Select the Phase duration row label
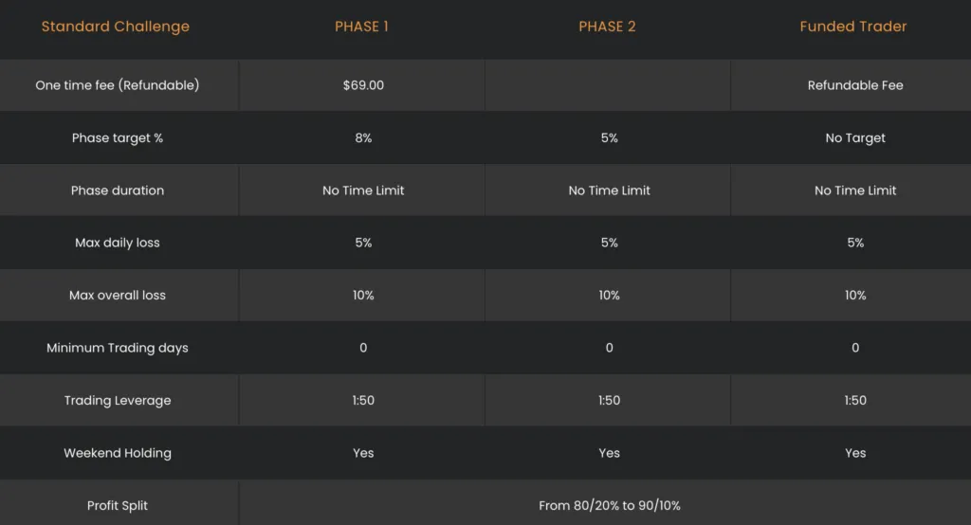 click(x=118, y=190)
